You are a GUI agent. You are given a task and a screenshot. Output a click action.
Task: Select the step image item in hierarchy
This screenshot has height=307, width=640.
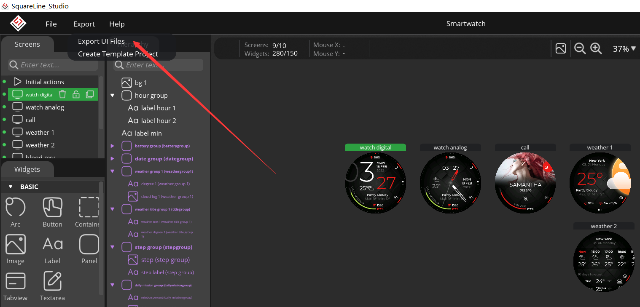click(159, 259)
